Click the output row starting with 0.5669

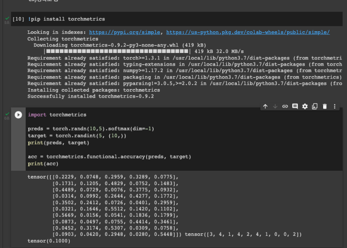point(115,215)
